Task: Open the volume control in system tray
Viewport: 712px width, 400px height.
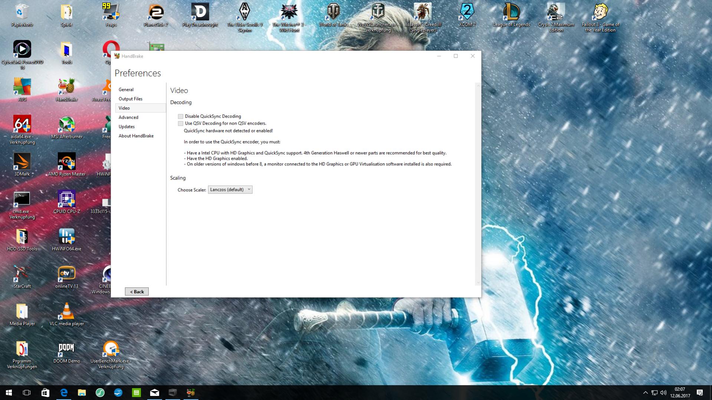Action: click(663, 393)
